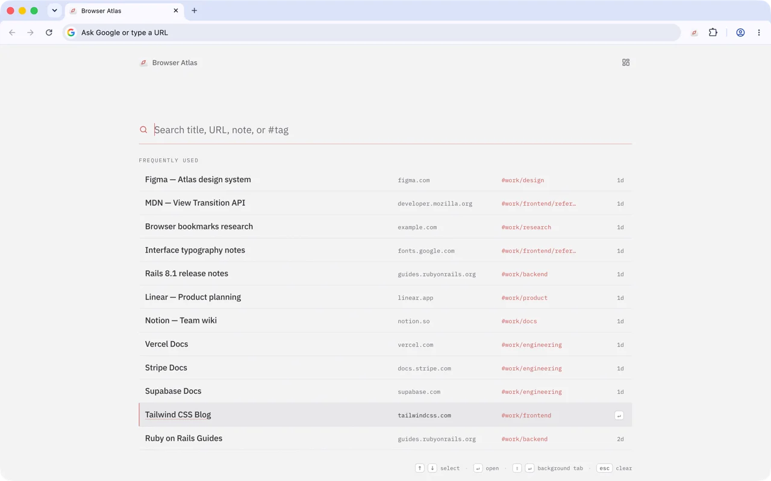The image size is (771, 481).
Task: Click the up arrow key hint in footer
Action: tap(420, 468)
